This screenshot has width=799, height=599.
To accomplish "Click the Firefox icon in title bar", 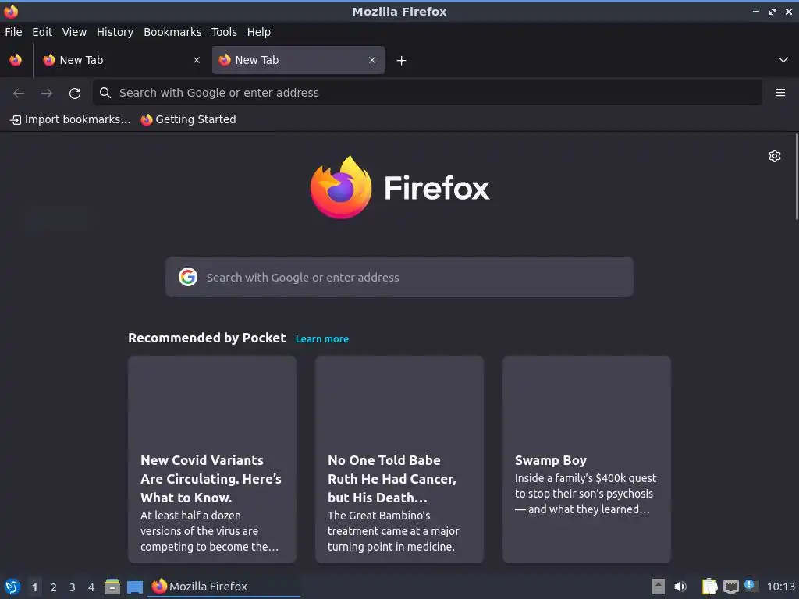I will tap(11, 11).
